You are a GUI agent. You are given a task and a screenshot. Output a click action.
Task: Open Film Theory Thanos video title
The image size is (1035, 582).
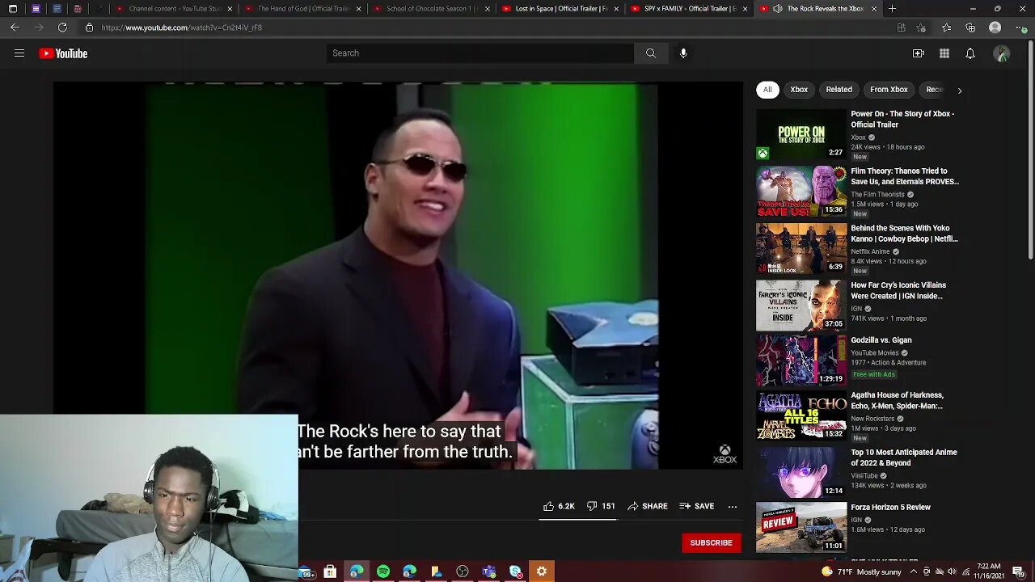coord(905,176)
